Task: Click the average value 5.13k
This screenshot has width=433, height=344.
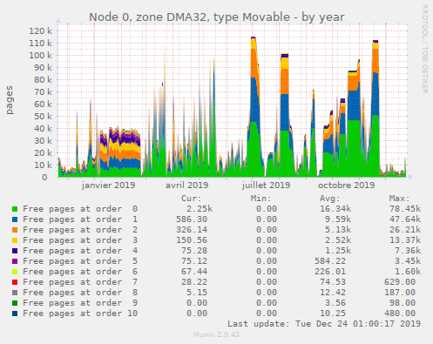Action: tap(338, 230)
